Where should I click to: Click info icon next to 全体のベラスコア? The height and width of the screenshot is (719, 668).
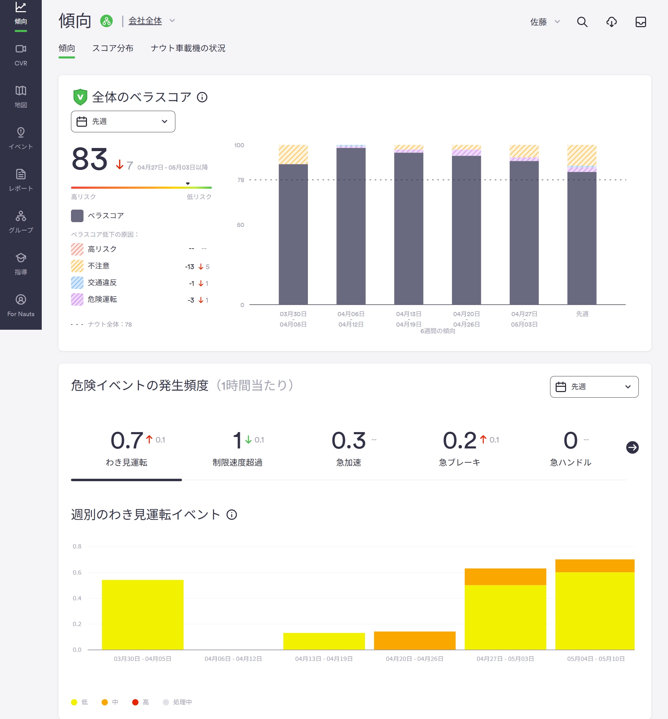pos(202,97)
